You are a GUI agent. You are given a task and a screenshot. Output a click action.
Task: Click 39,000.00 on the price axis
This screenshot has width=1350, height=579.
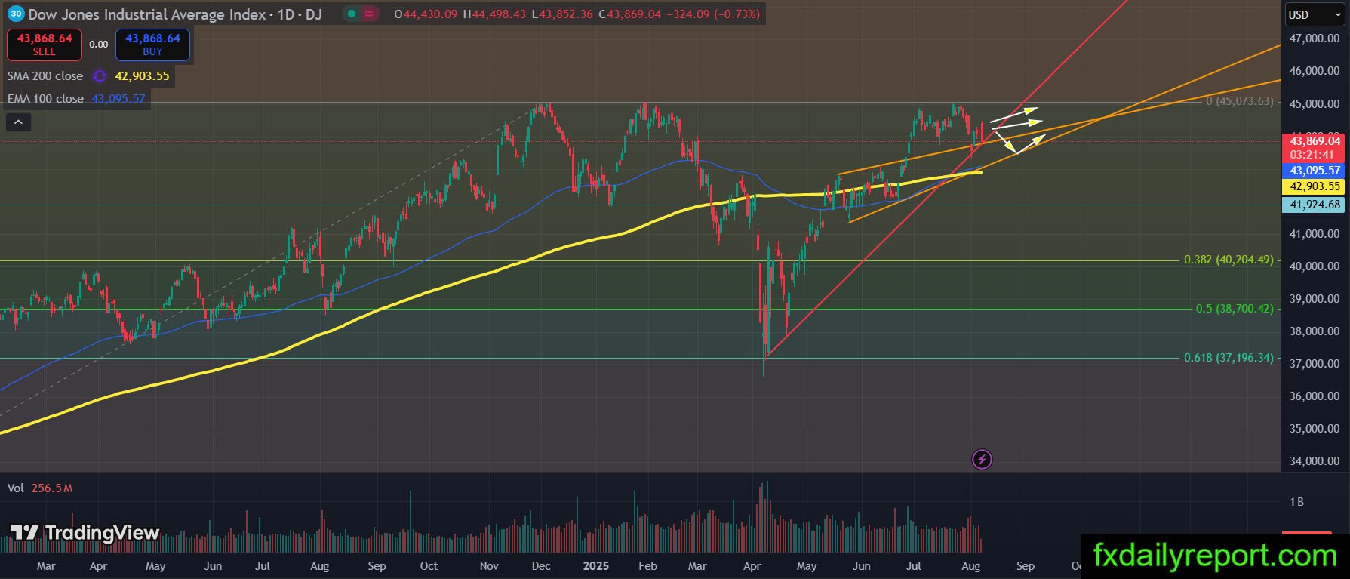[1315, 299]
